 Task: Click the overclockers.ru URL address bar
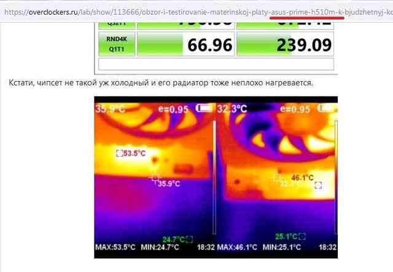click(196, 12)
